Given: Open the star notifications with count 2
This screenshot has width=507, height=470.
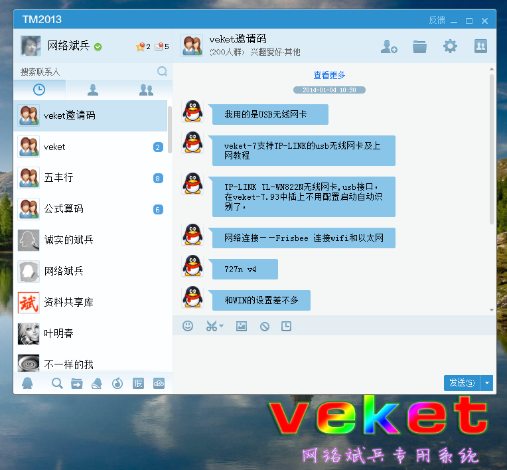Looking at the screenshot, I should (x=143, y=46).
